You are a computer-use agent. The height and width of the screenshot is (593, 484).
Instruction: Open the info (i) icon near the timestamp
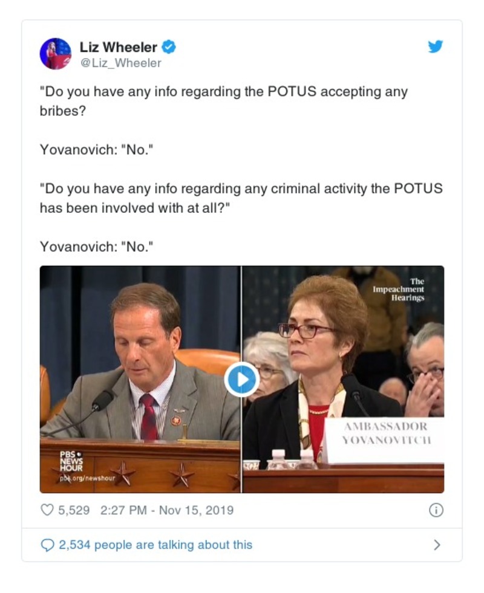435,510
